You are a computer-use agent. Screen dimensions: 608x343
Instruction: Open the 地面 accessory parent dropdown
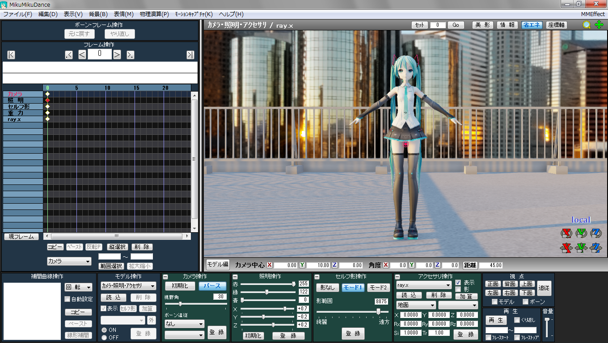[x=416, y=305]
